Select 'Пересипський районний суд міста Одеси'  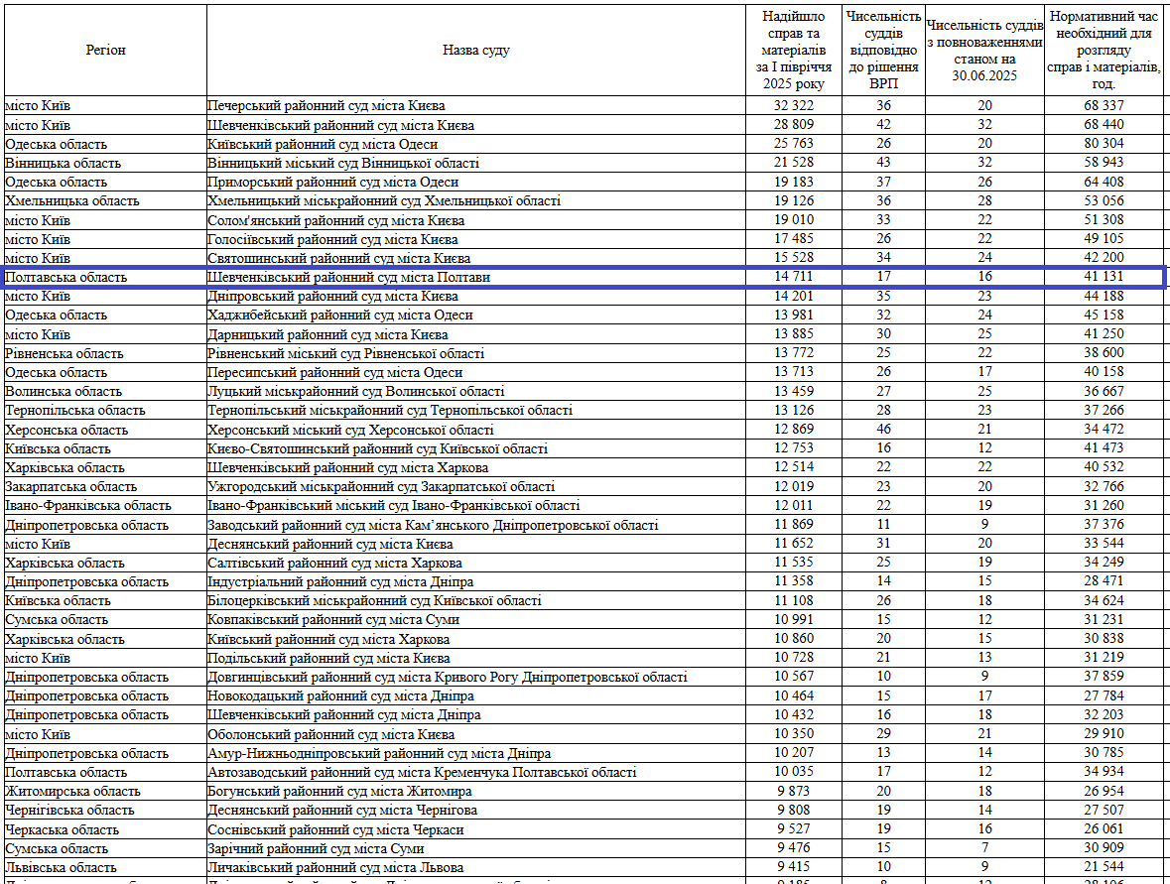pos(335,372)
